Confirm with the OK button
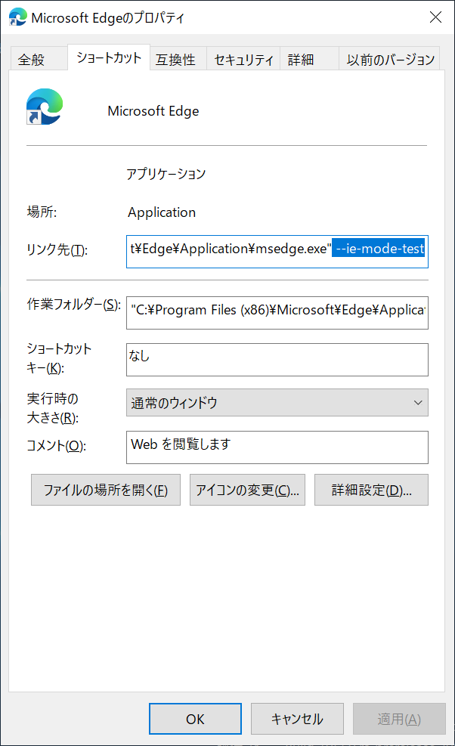455x746 pixels. 195,718
